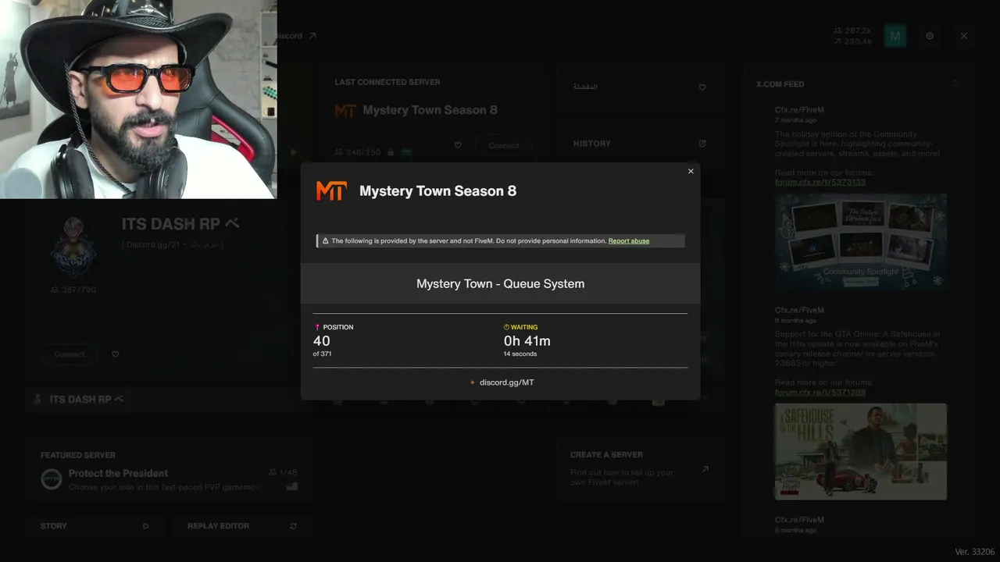Click the refresh icon beside REPLAY EDITOR
1000x562 pixels.
pos(294,526)
